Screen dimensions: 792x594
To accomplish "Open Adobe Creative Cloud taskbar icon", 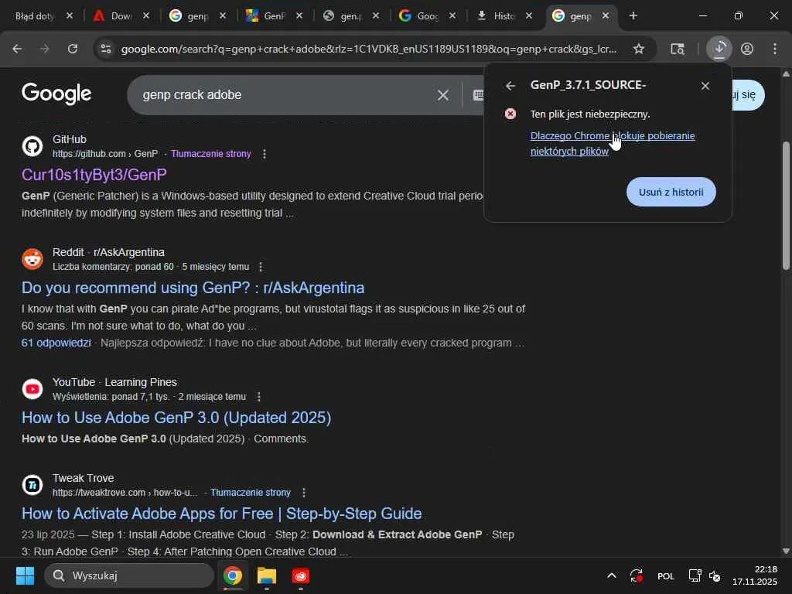I will click(x=301, y=575).
